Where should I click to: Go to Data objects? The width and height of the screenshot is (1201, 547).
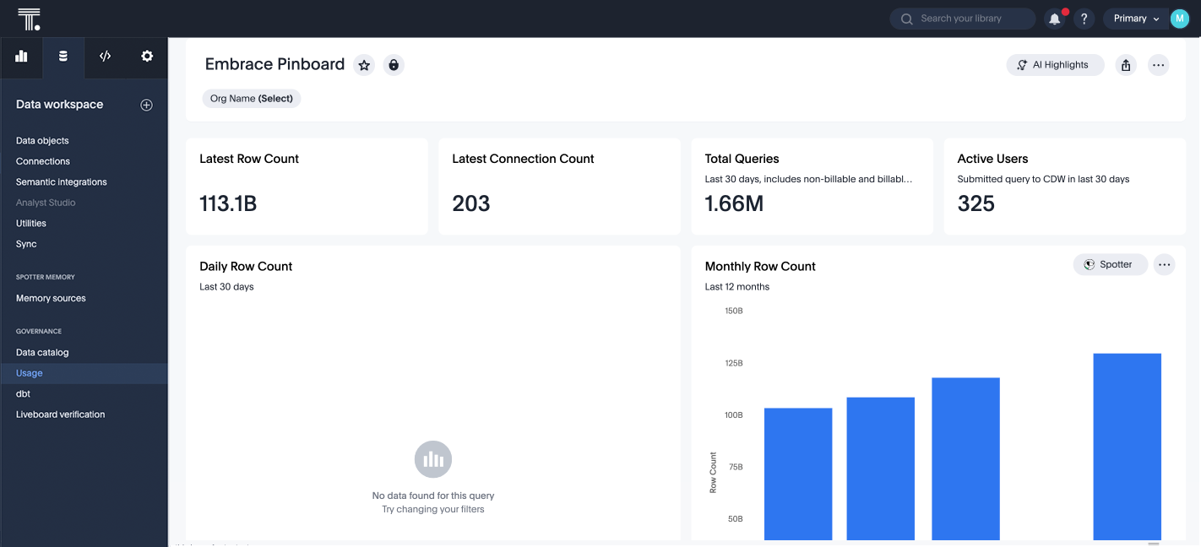42,141
